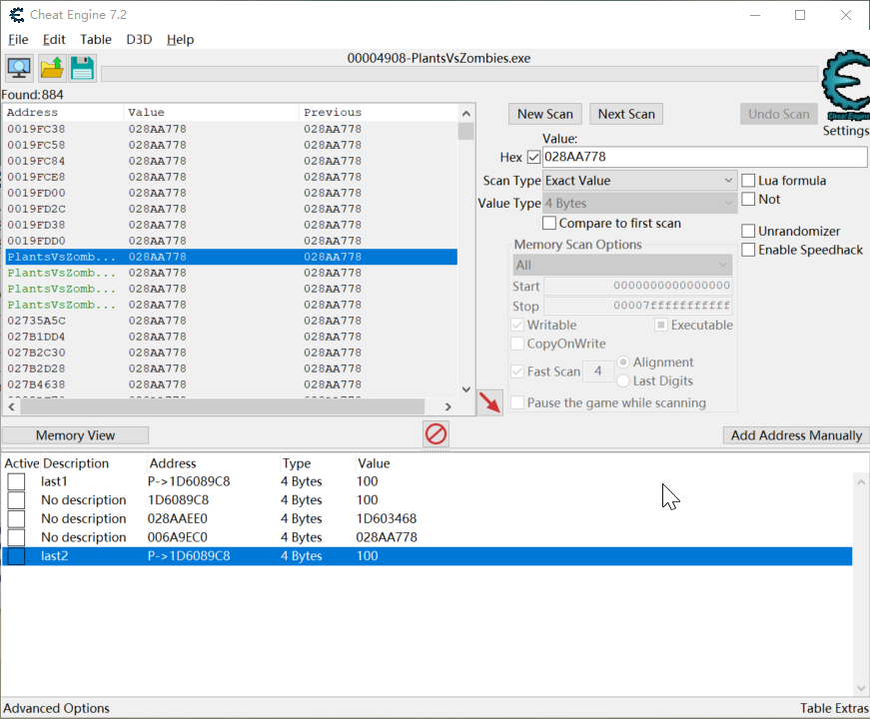Screen dimensions: 870x719
Task: Select result row 0019FCE8
Action: [232, 177]
